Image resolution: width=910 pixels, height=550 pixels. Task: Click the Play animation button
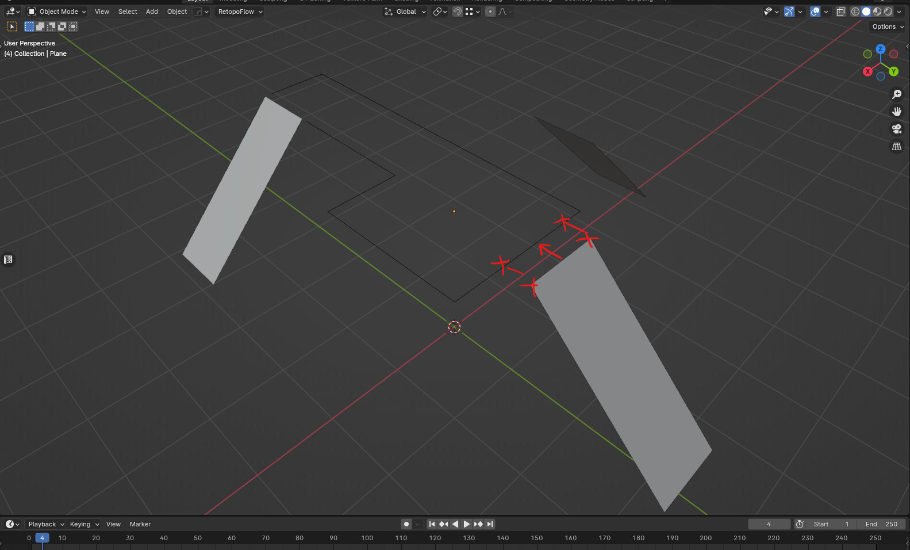(x=467, y=524)
